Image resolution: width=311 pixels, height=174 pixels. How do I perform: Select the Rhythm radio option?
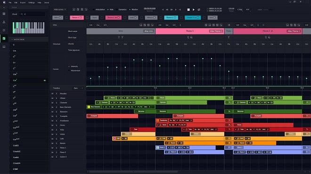(133, 9)
